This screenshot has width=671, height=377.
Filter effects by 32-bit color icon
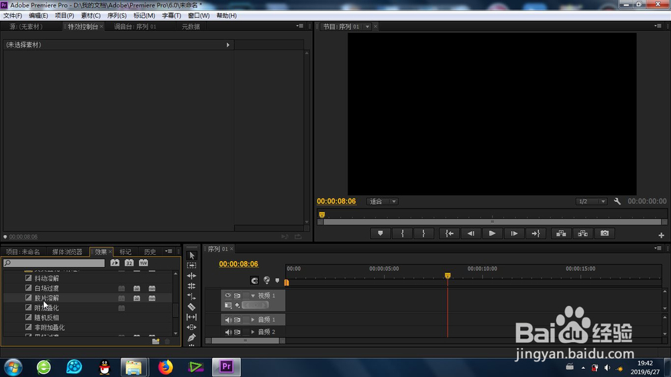pyautogui.click(x=129, y=263)
